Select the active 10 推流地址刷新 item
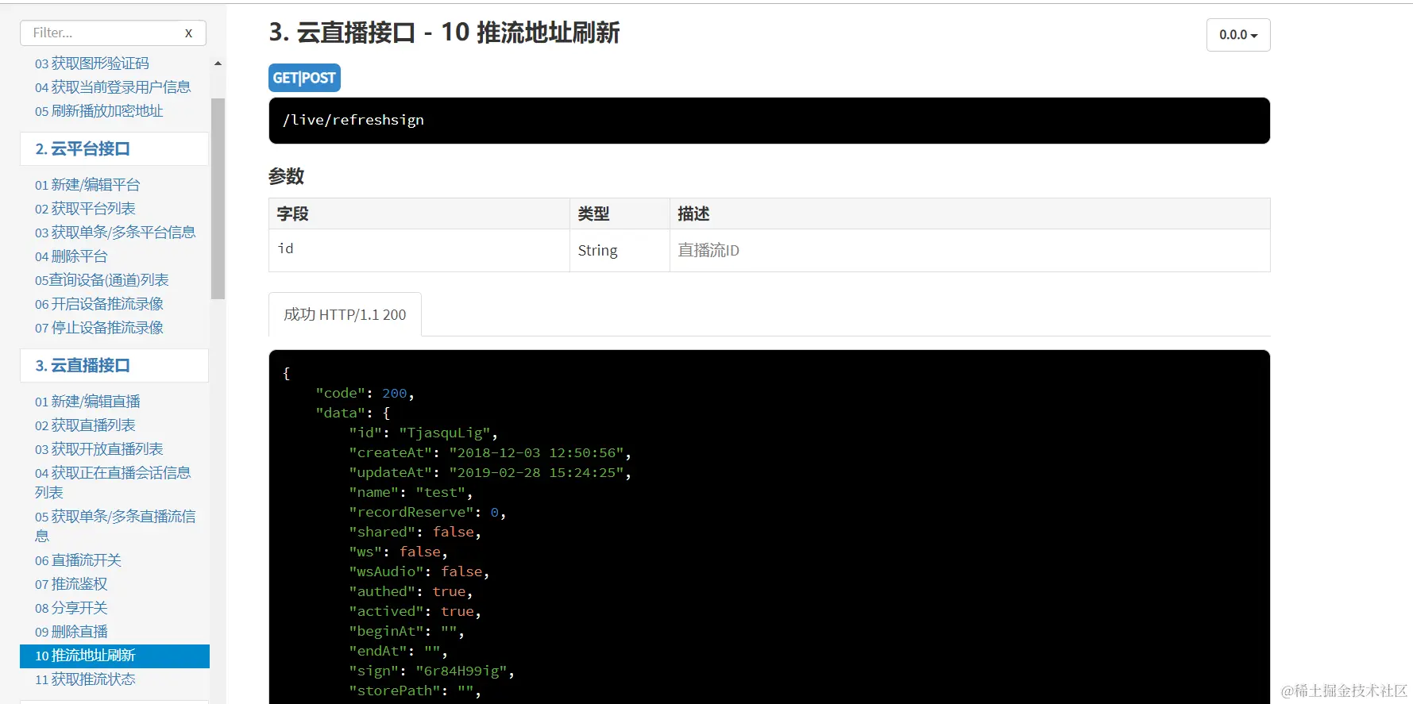Viewport: 1413px width, 704px height. click(114, 656)
